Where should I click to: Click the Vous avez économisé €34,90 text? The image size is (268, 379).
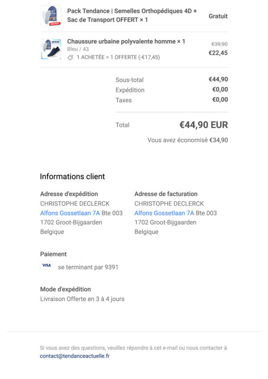point(188,140)
